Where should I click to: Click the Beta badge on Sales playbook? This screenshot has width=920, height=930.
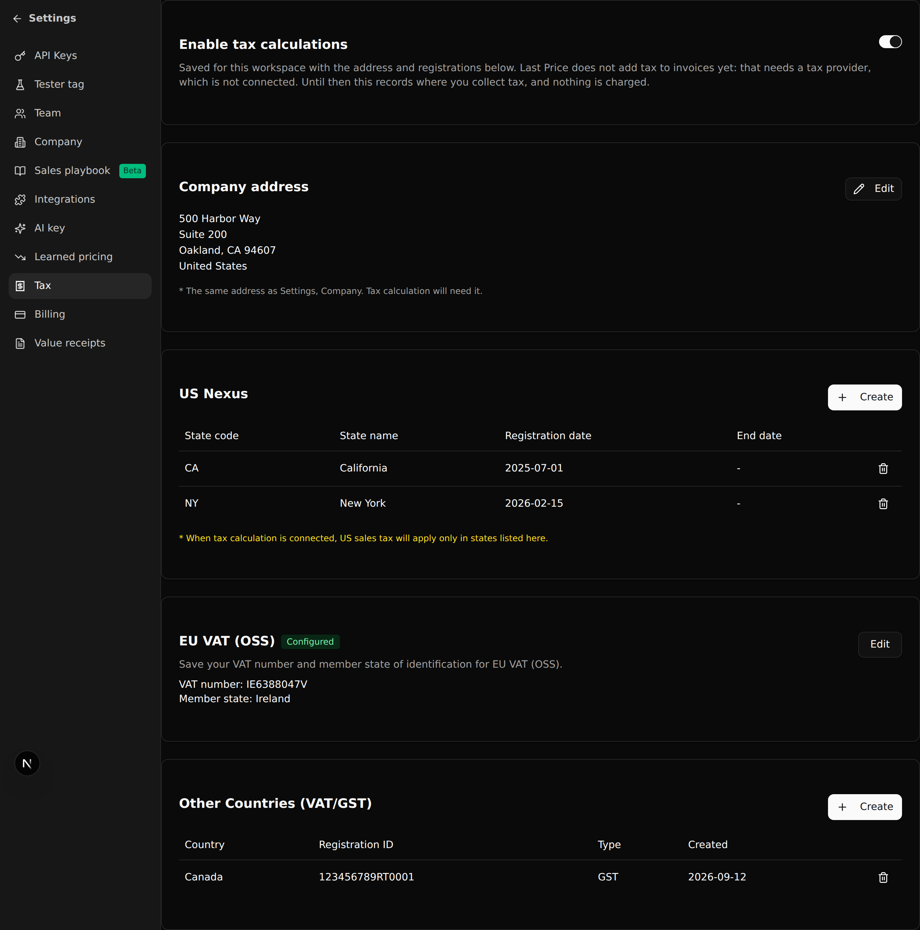coord(132,171)
